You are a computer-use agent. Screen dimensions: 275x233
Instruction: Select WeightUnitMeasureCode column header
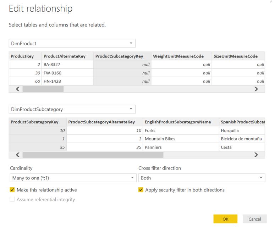coord(182,56)
